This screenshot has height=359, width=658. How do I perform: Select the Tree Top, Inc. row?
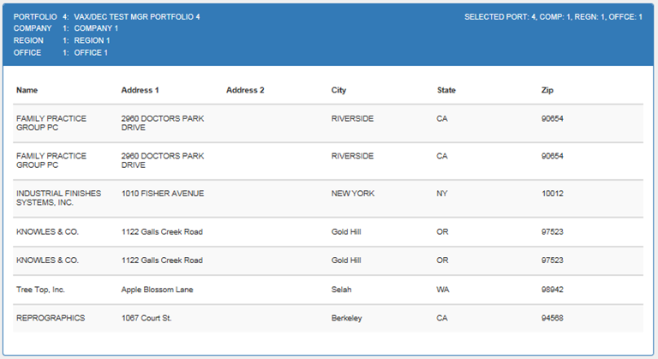(x=328, y=290)
